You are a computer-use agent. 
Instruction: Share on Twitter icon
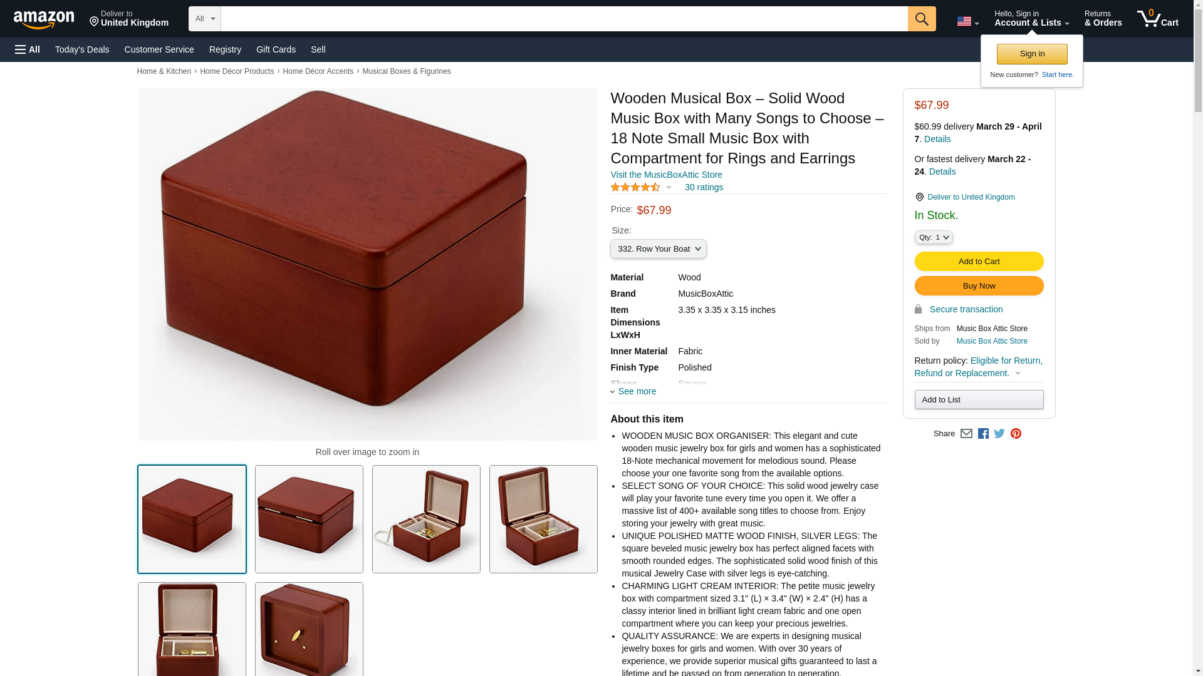999,433
